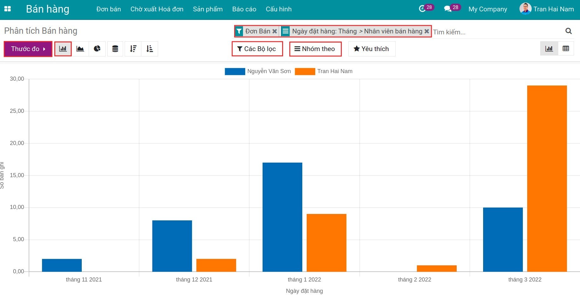Click Nguyễn Văn Sơn legend label
Screen dimensions: 580x296
coord(269,71)
